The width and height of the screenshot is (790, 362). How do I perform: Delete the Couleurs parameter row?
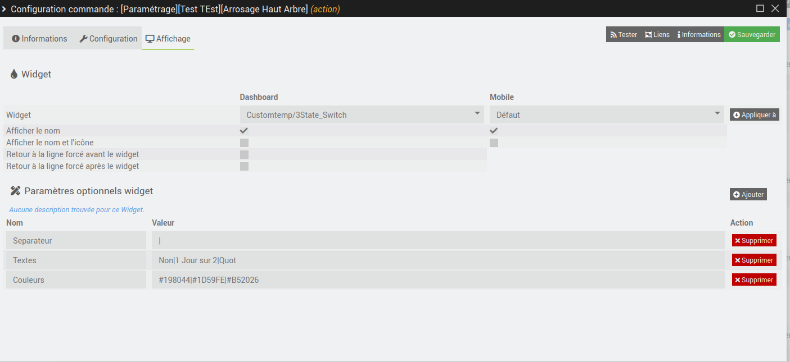(754, 279)
